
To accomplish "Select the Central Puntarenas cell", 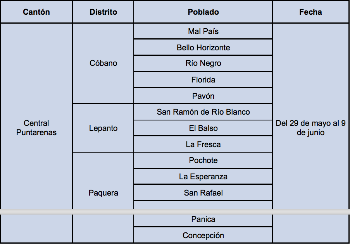I will pos(36,128).
